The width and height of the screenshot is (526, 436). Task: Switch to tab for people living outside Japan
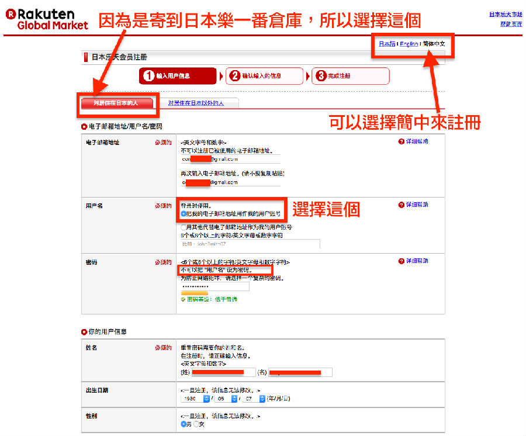click(x=196, y=103)
